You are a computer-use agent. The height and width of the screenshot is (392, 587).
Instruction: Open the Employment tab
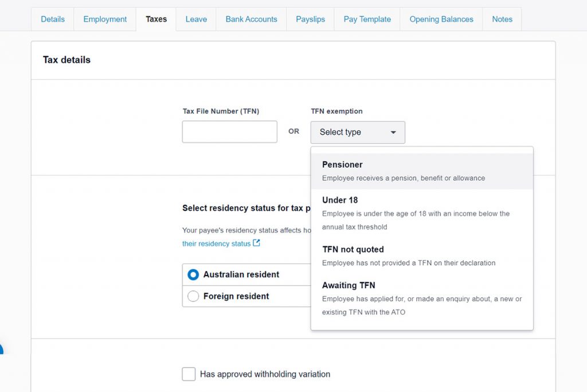coord(104,19)
